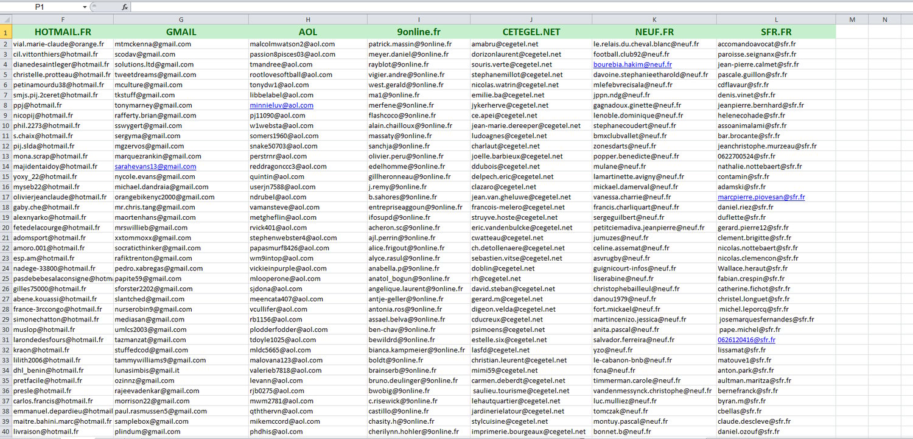
Task: Select cell vial.marie-claude@orange.fr
Action: (63, 44)
